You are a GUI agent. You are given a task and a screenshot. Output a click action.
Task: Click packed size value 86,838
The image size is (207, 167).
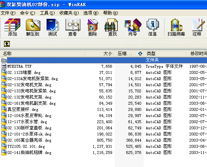point(135,134)
